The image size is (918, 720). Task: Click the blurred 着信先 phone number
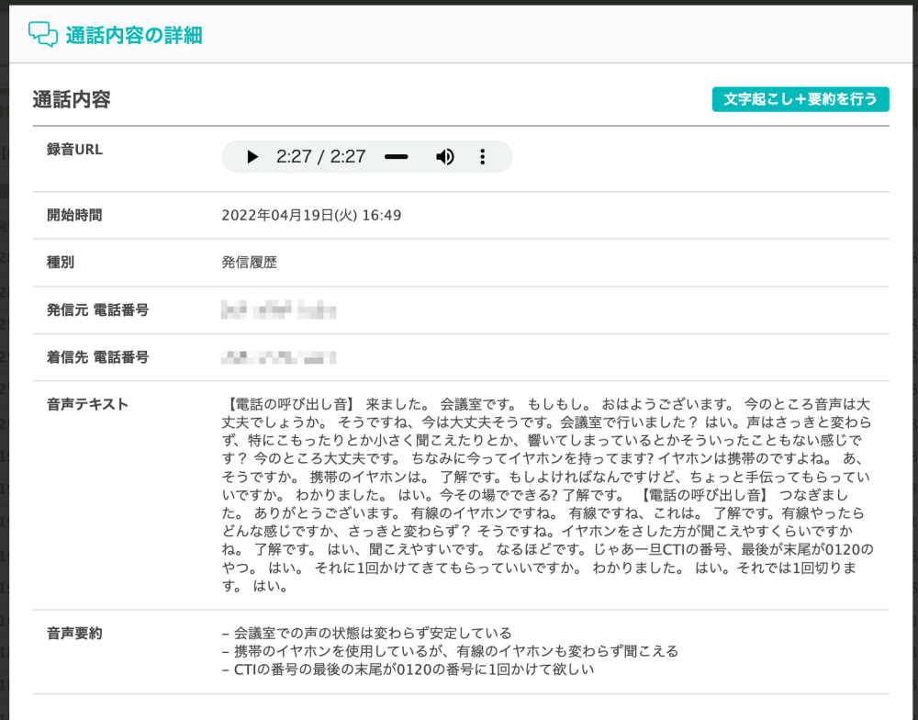pos(278,357)
